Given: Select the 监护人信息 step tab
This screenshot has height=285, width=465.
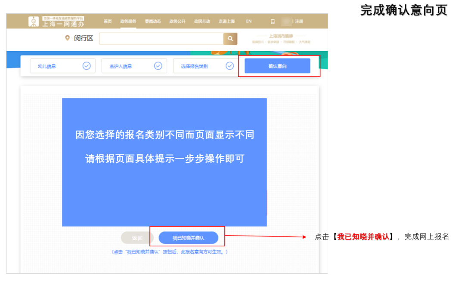Looking at the screenshot, I should coord(134,66).
